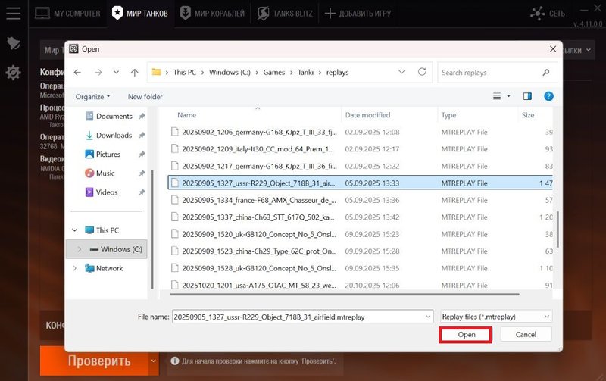Expand the Windows (C:) tree node
This screenshot has height=381, width=606.
79,249
